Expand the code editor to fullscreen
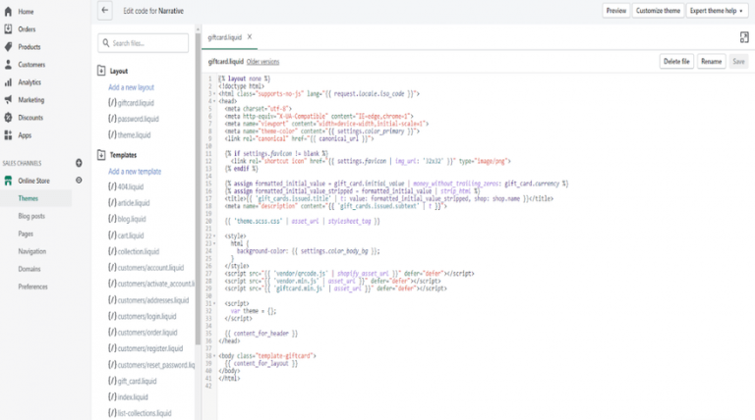 tap(744, 36)
